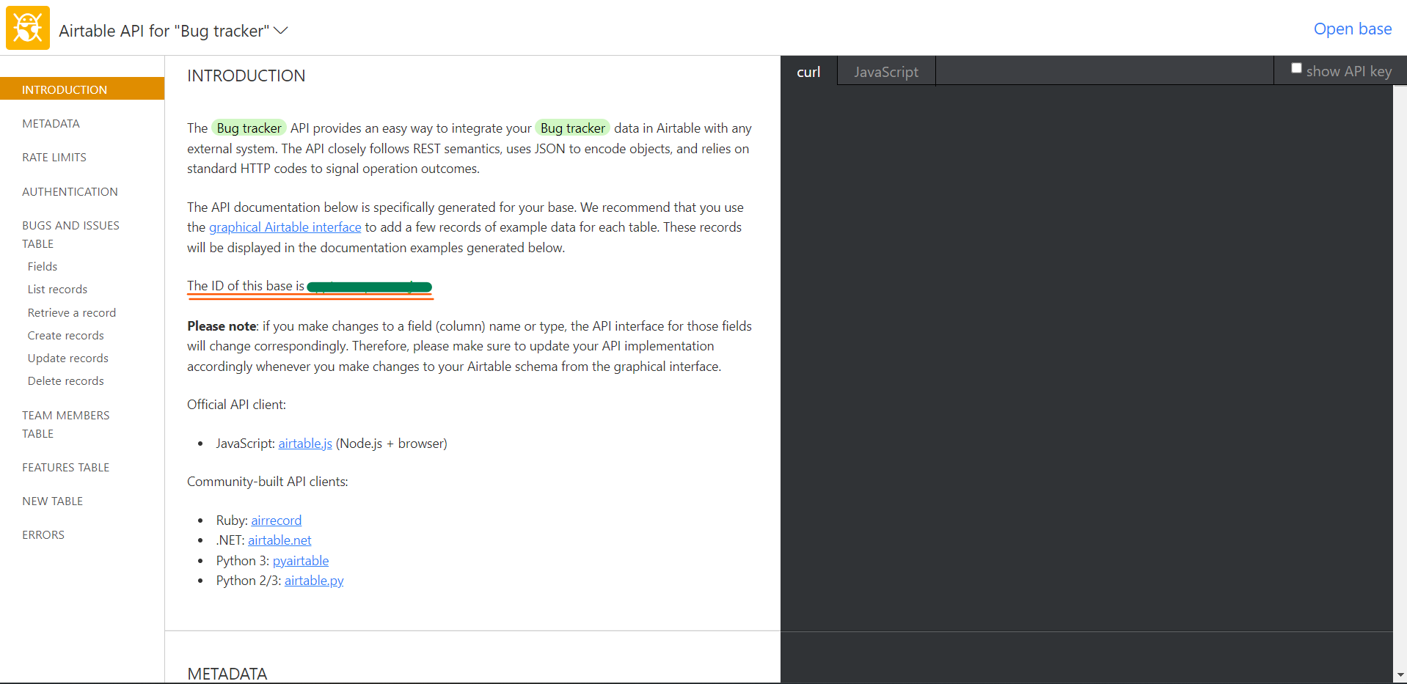Click the Airtable API for Bug tracker title
This screenshot has height=684, width=1407.
pos(164,31)
